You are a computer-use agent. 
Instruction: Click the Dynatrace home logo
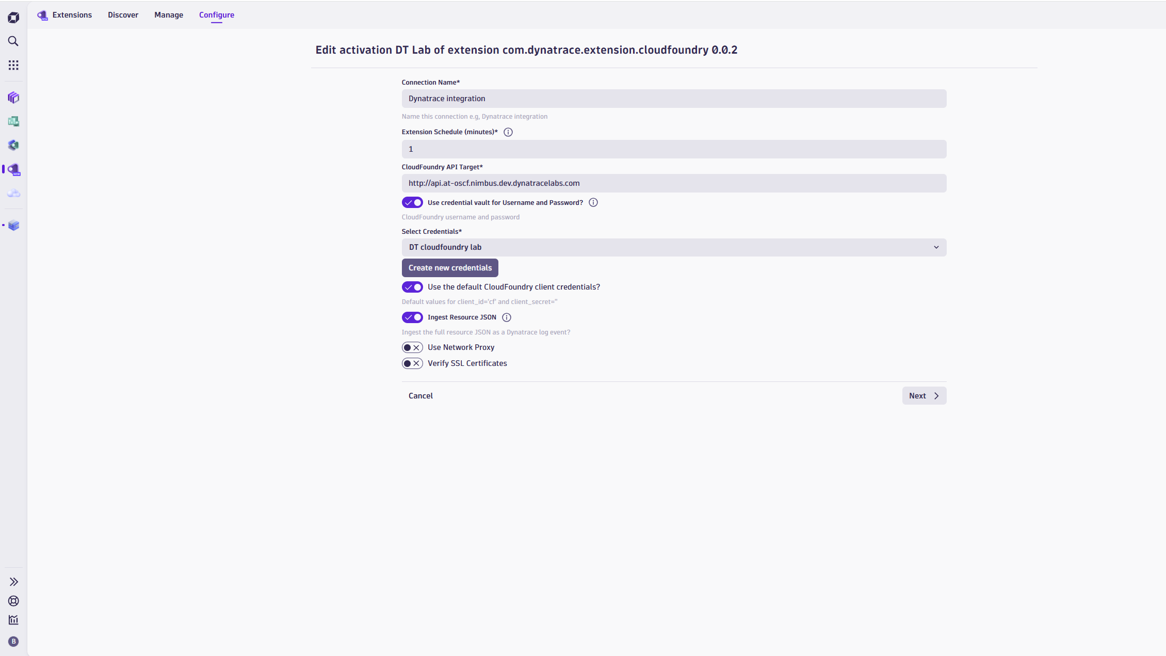coord(13,17)
